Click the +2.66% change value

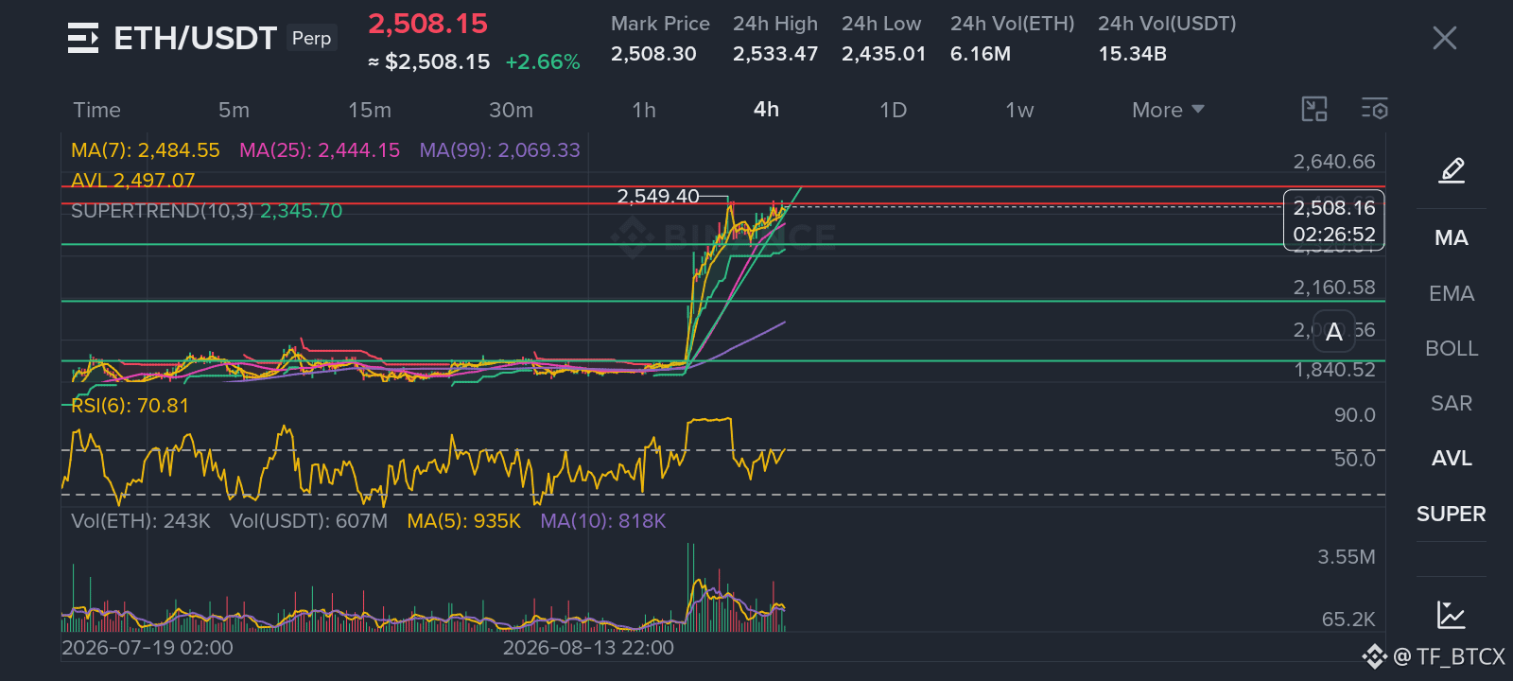(x=543, y=62)
